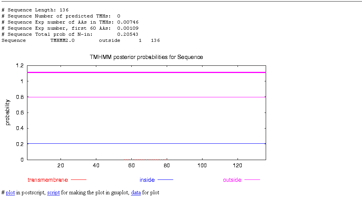Open the gnuplot script link
This screenshot has width=362, height=200.
pyautogui.click(x=53, y=193)
